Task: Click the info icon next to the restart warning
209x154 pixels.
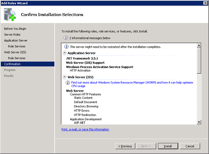Action: pos(66,47)
